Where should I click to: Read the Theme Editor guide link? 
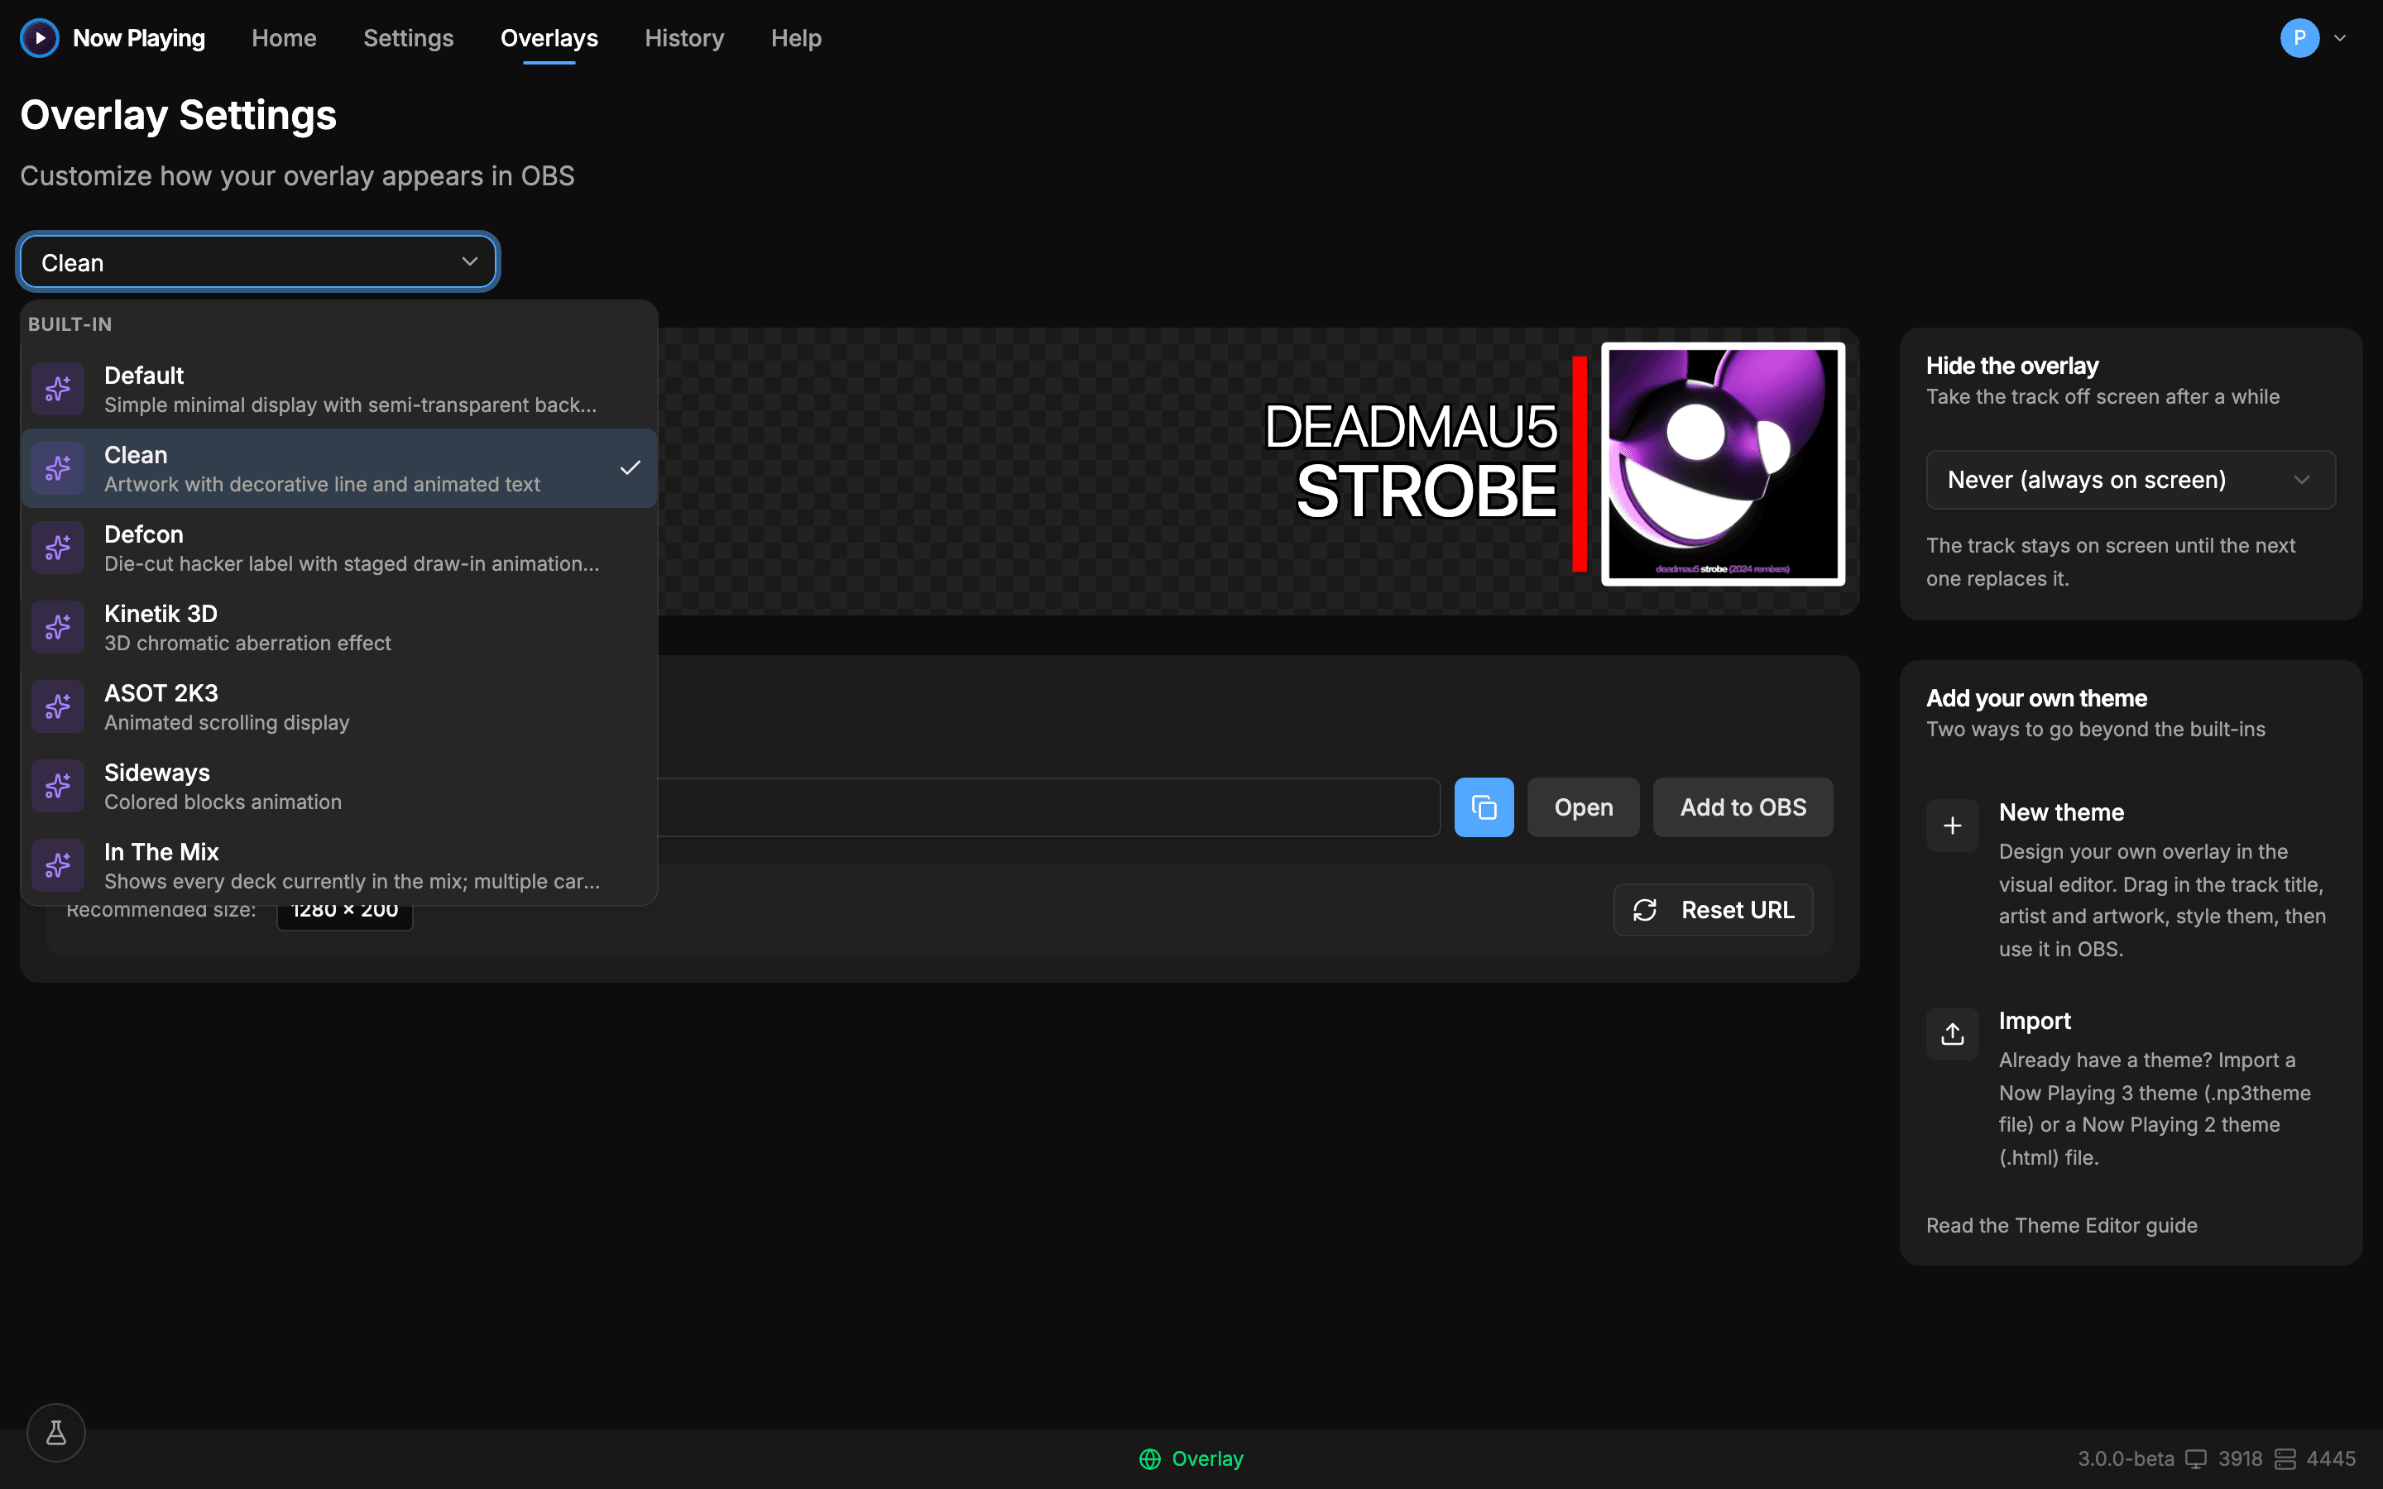click(2062, 1225)
